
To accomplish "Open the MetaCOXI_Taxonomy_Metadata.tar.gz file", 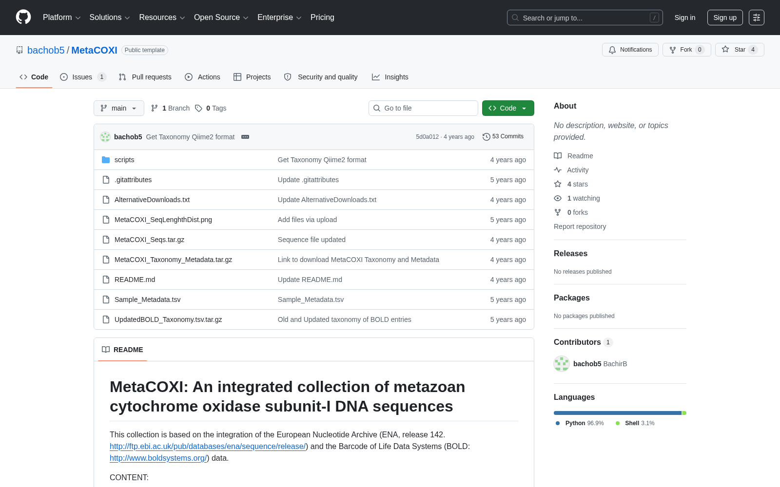I will click(x=173, y=260).
